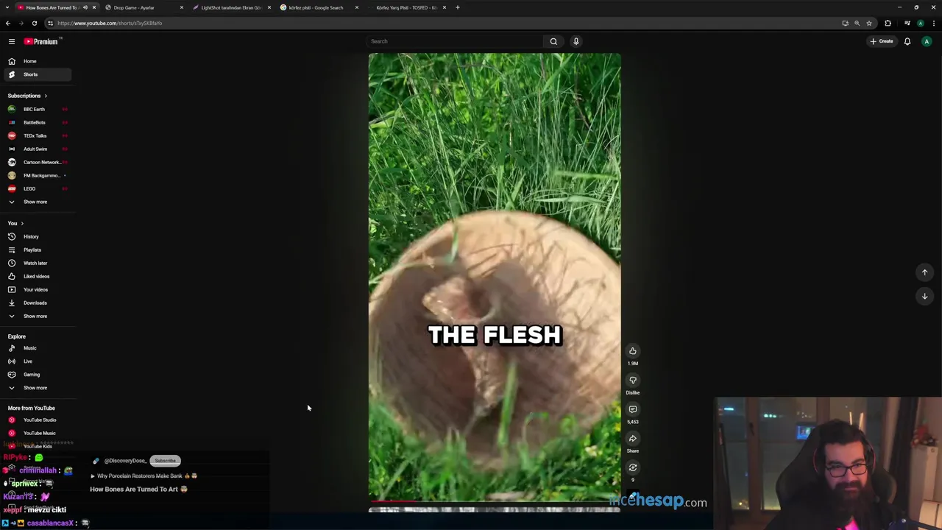Viewport: 942px width, 530px height.
Task: Expand the You section chevron
Action: (22, 223)
